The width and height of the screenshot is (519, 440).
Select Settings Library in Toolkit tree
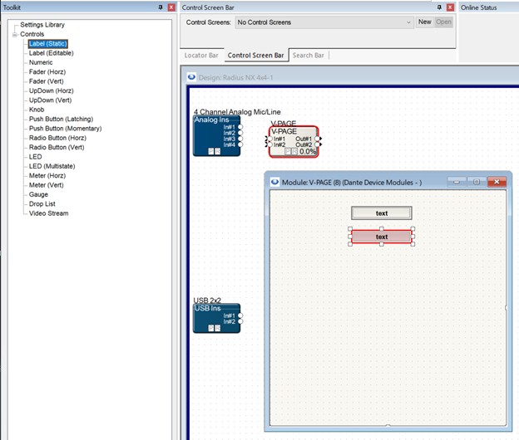click(x=42, y=25)
